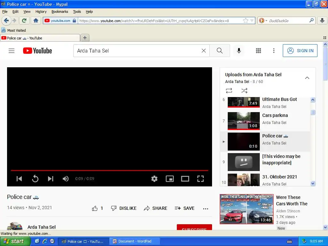Open a new browser tab

[85, 38]
